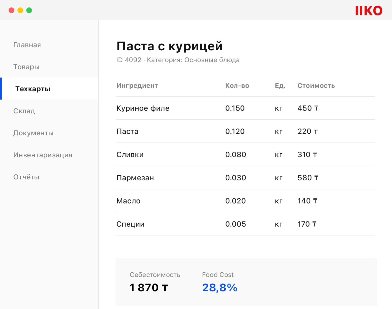
Task: Select the Техкарты sidebar item
Action: click(49, 89)
